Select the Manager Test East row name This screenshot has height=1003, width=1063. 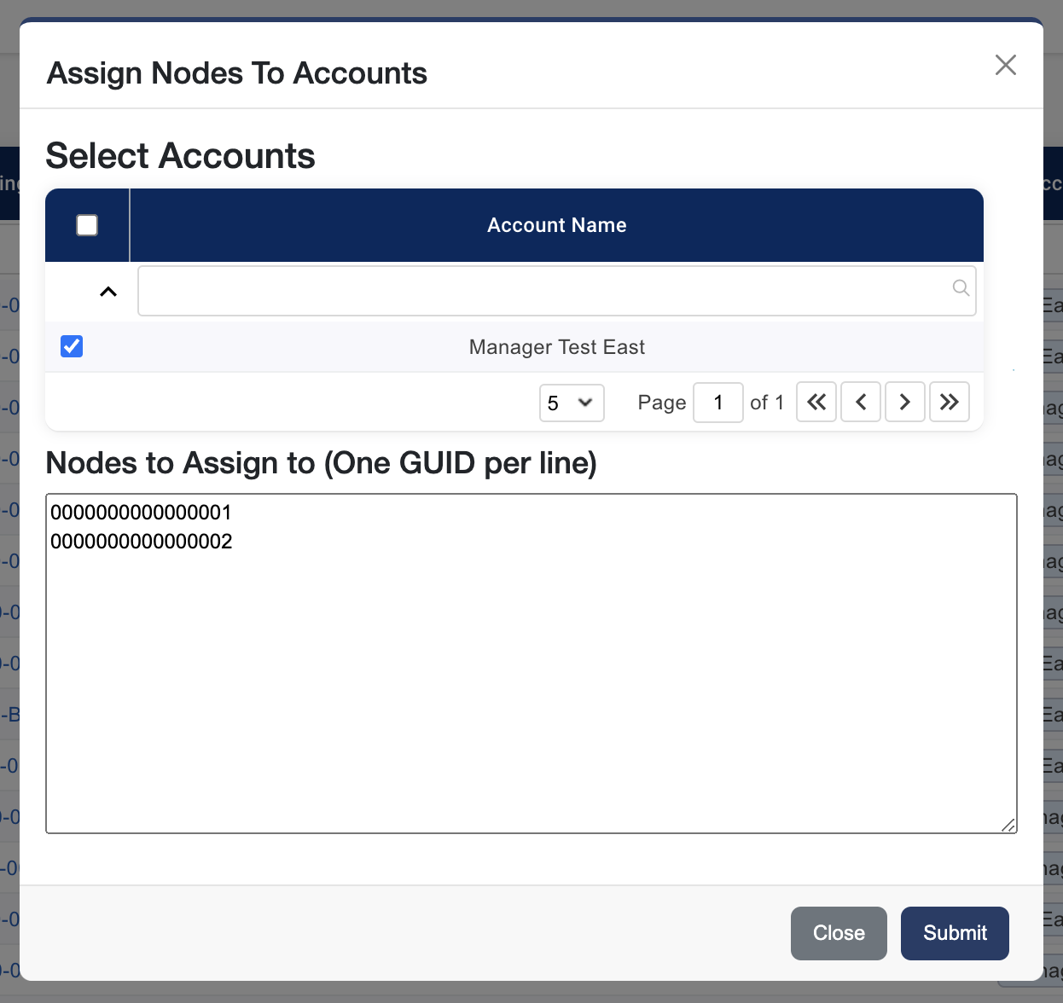(x=556, y=347)
